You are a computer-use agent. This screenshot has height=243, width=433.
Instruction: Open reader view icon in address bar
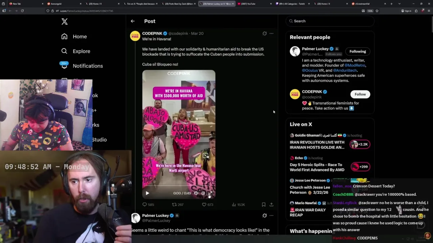[363, 11]
